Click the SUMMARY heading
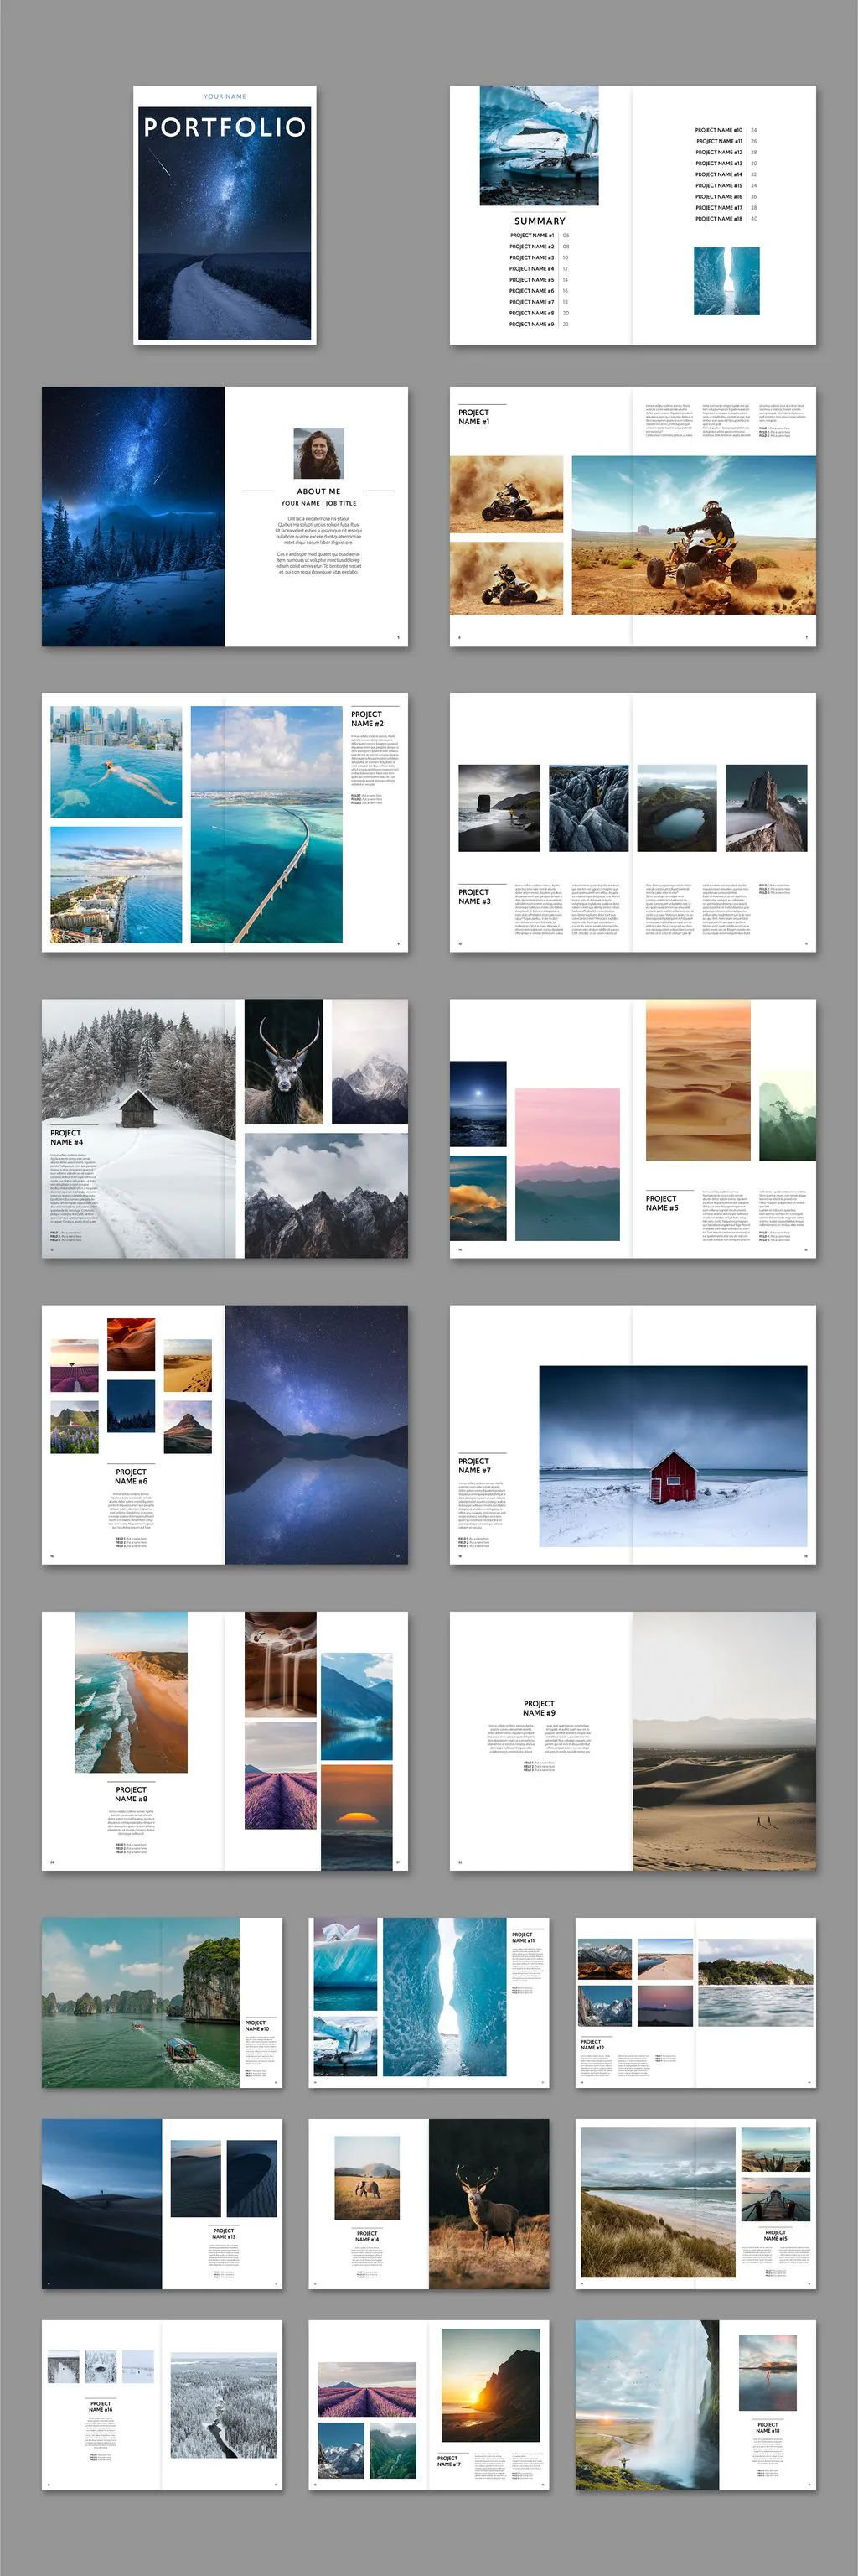Viewport: 858px width, 2576px height. coord(540,221)
